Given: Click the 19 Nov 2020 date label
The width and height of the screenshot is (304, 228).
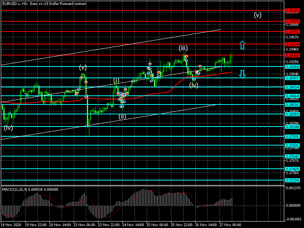Looking at the screenshot, I should (x=11, y=225).
